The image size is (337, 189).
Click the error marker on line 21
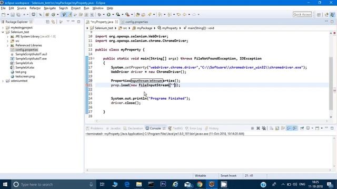87,85
